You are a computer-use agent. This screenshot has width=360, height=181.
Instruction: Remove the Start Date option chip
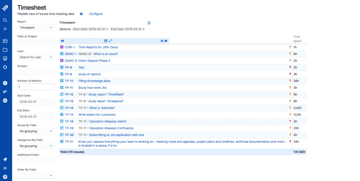click(x=107, y=29)
